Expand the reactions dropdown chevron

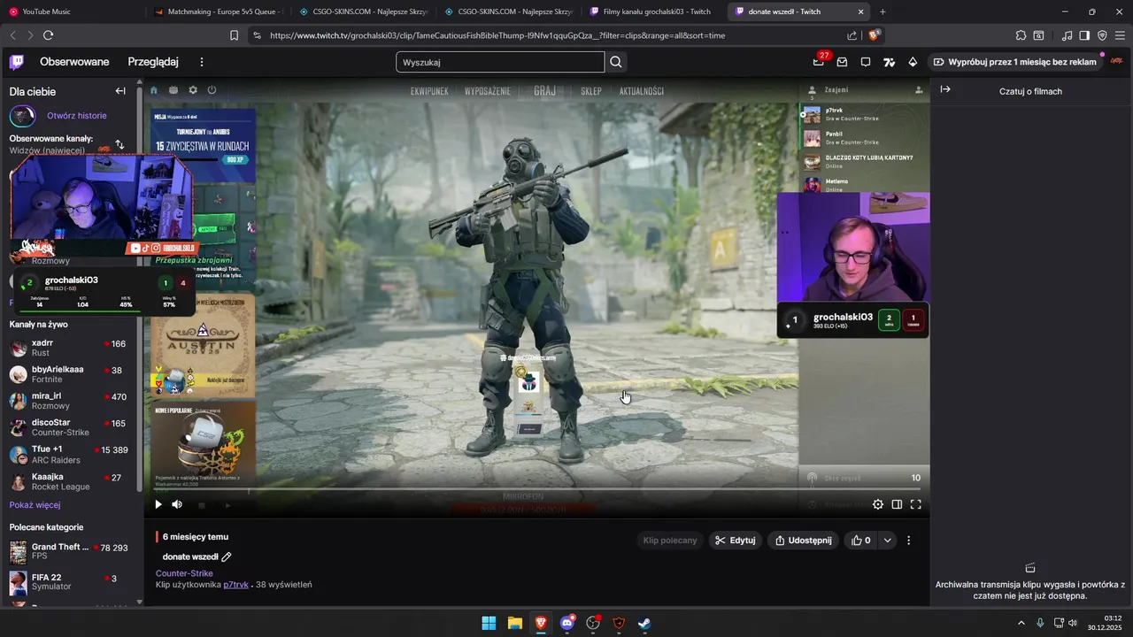pyautogui.click(x=887, y=541)
